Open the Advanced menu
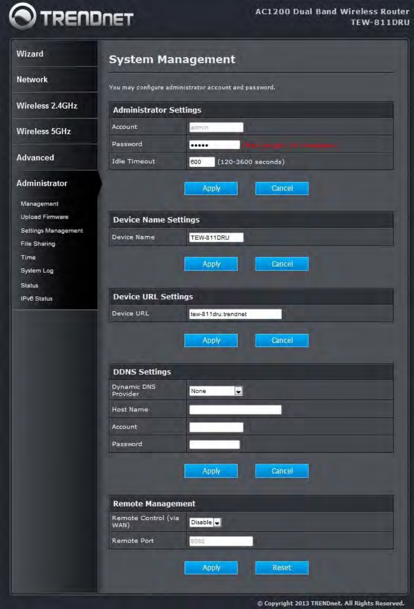The width and height of the screenshot is (414, 609). 35,158
